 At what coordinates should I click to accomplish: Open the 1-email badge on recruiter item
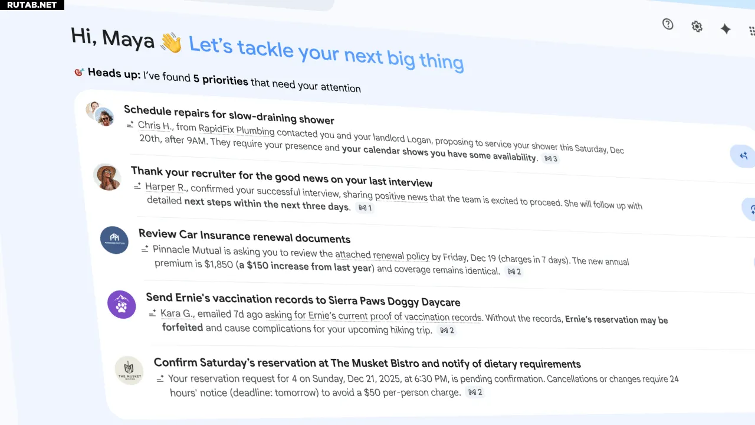coord(365,208)
